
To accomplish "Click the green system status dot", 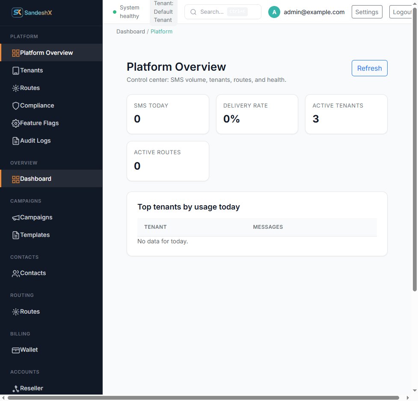I will click(x=115, y=12).
